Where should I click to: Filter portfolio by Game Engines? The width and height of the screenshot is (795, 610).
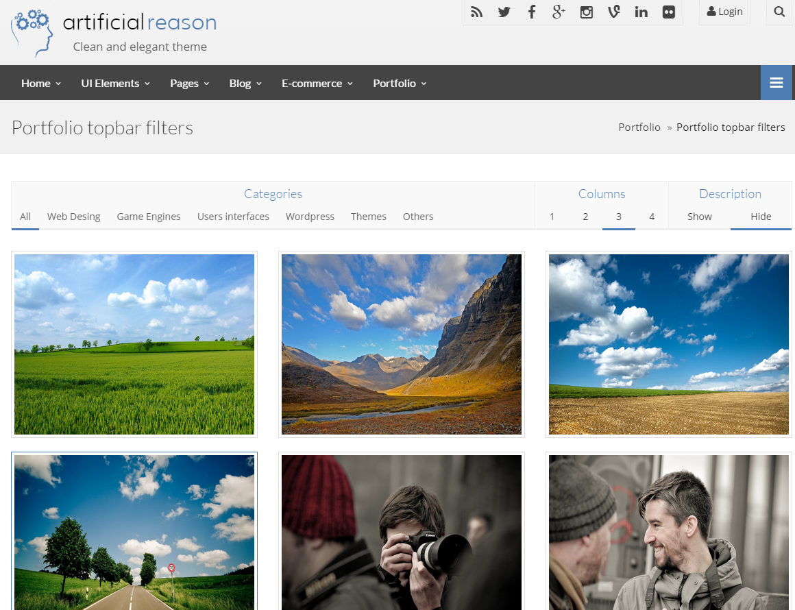[149, 217]
